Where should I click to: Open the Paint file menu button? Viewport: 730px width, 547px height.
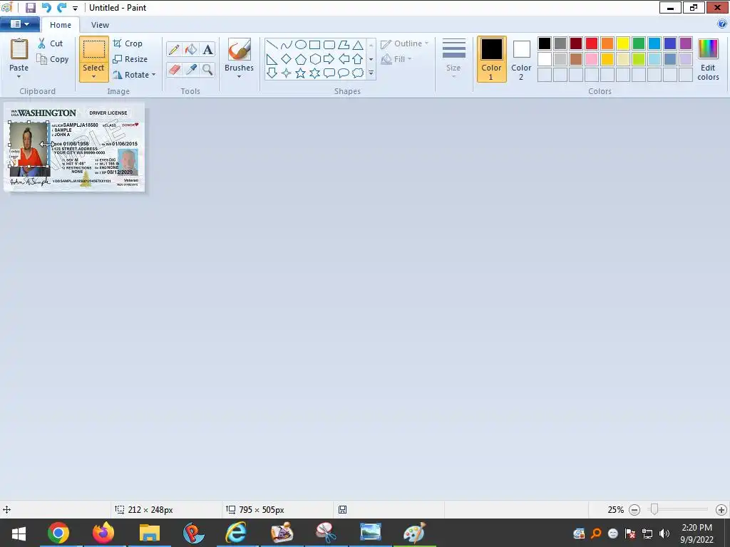tap(19, 24)
